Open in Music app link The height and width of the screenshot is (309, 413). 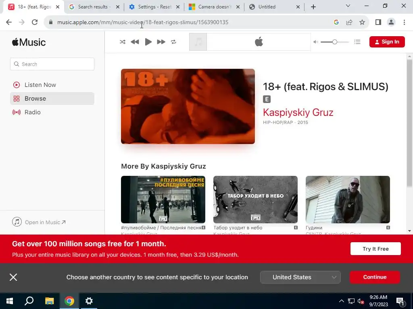39,222
